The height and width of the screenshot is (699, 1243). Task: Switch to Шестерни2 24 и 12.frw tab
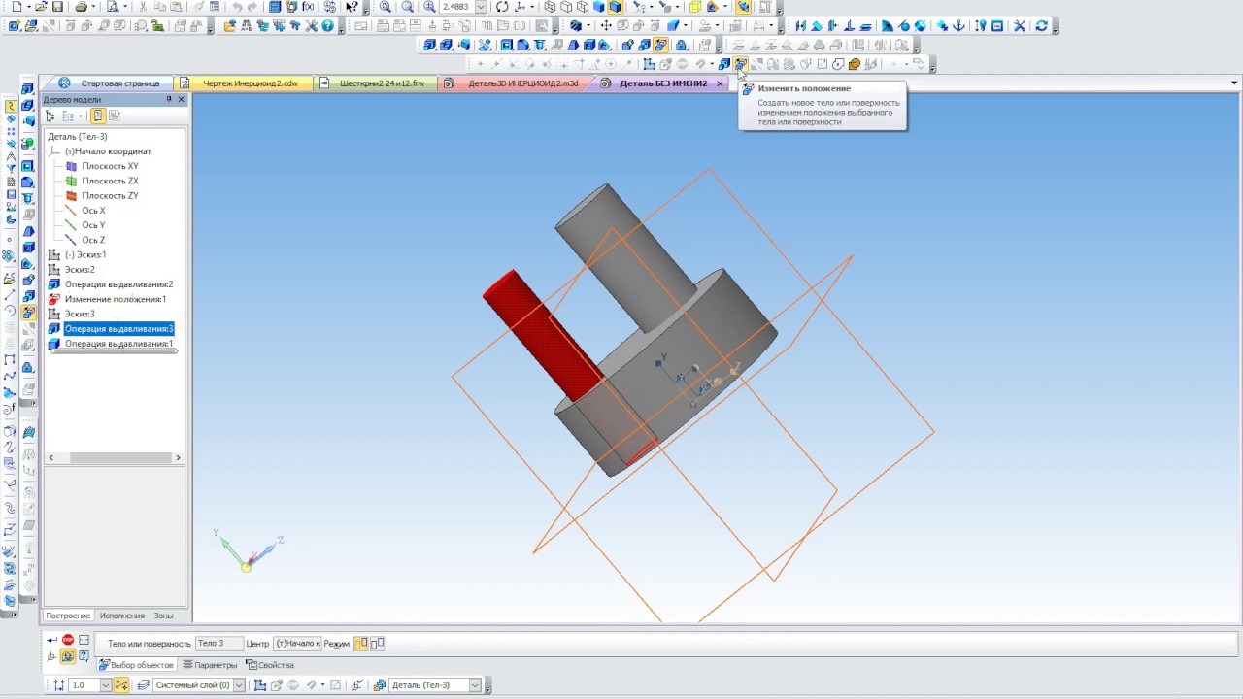pyautogui.click(x=382, y=83)
